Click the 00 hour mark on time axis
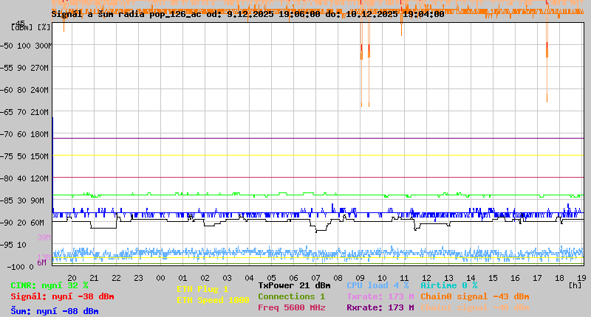Screen dimensions: 591x317 point(160,278)
